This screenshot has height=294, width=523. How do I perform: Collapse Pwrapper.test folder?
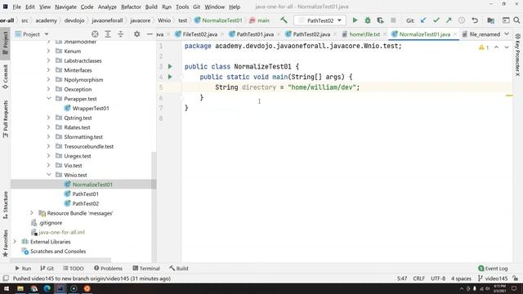click(49, 99)
